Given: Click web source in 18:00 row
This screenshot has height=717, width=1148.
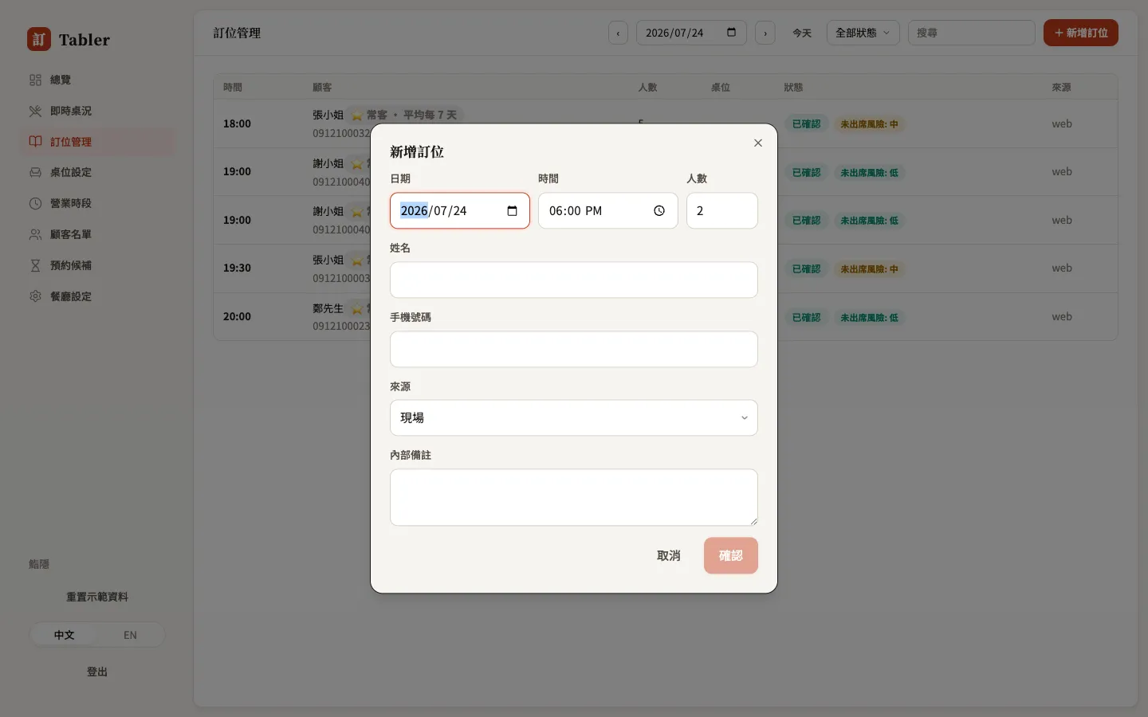Looking at the screenshot, I should (1062, 123).
